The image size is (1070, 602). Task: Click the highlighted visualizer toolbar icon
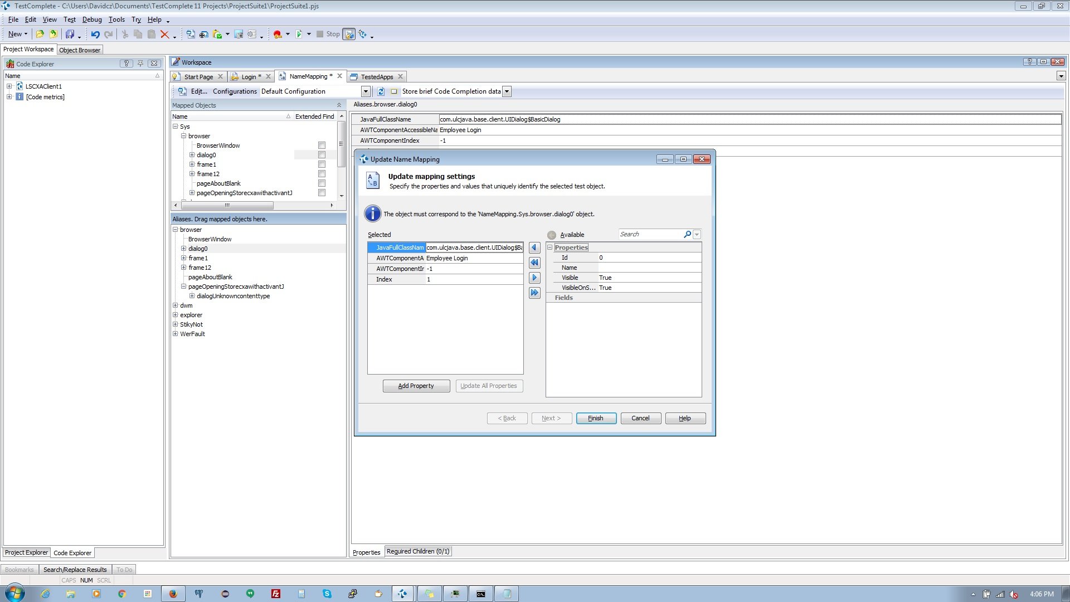[x=349, y=34]
